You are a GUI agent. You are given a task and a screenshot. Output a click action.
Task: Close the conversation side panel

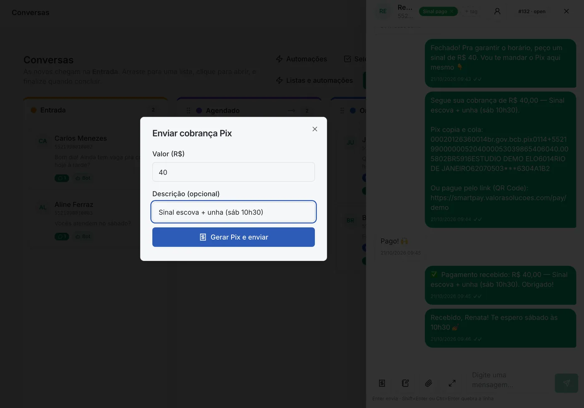pos(566,11)
